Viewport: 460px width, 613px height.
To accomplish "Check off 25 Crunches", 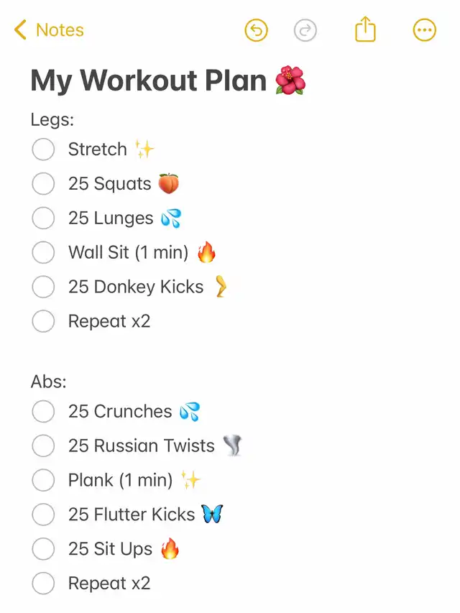I will [x=43, y=411].
